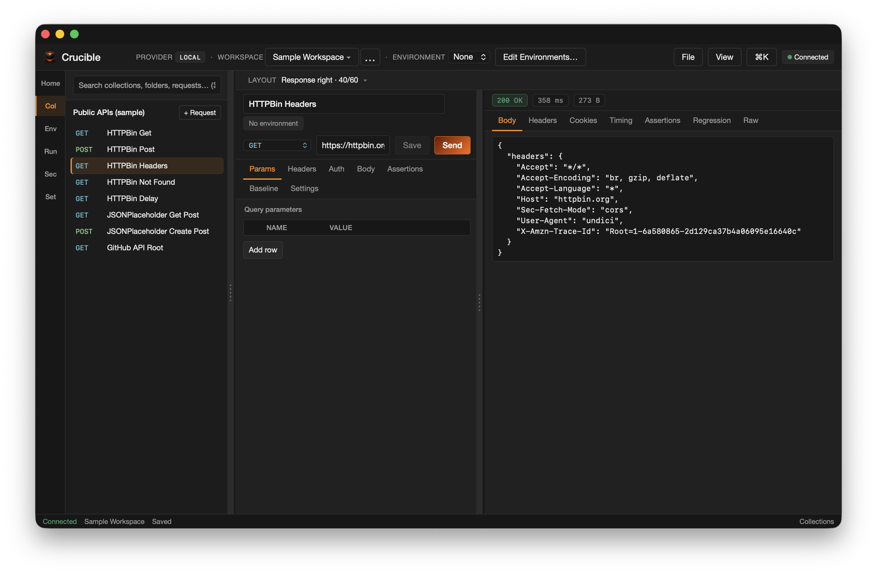Select HTTPBin Post request
The height and width of the screenshot is (575, 877).
coord(147,149)
